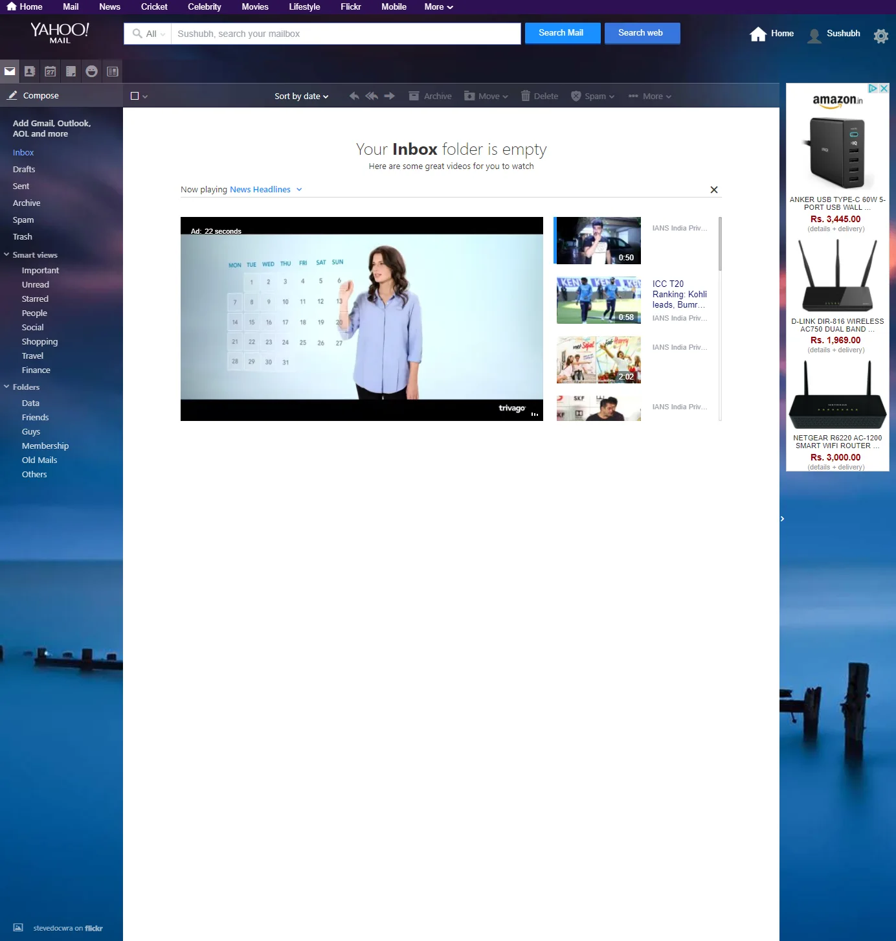Screen dimensions: 896x941
Task: Open the News feed icon in the sidebar
Action: click(x=113, y=71)
